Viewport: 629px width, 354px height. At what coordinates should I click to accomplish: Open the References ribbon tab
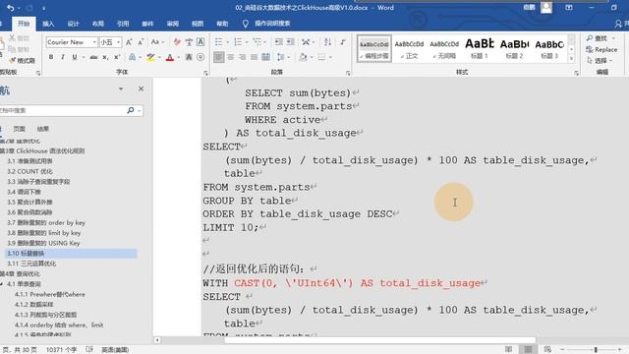123,24
